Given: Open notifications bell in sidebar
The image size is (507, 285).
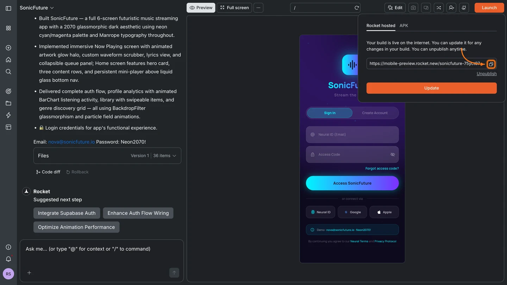Looking at the screenshot, I should coord(8,259).
